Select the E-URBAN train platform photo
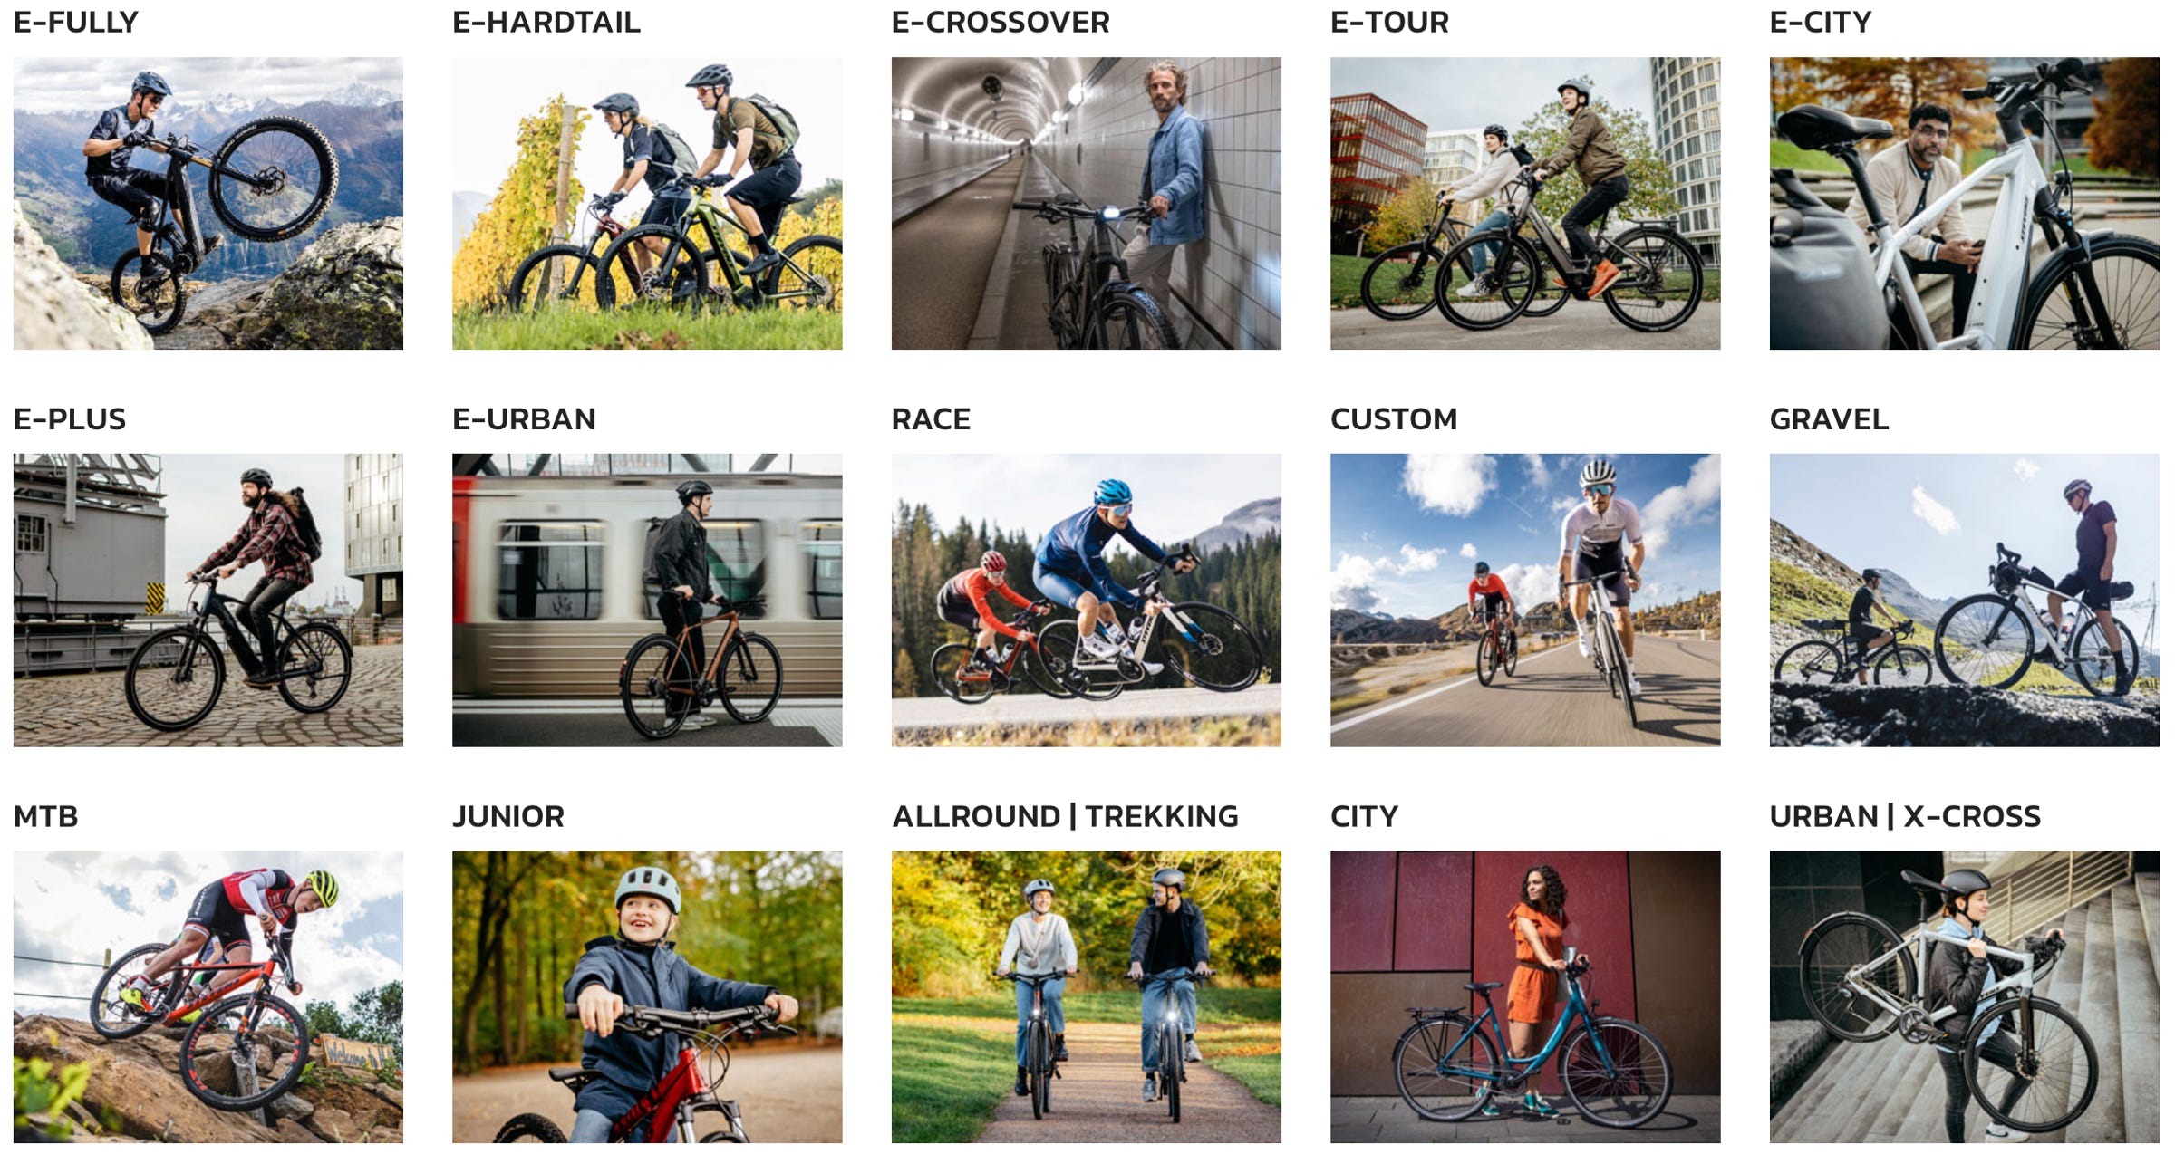 647,601
